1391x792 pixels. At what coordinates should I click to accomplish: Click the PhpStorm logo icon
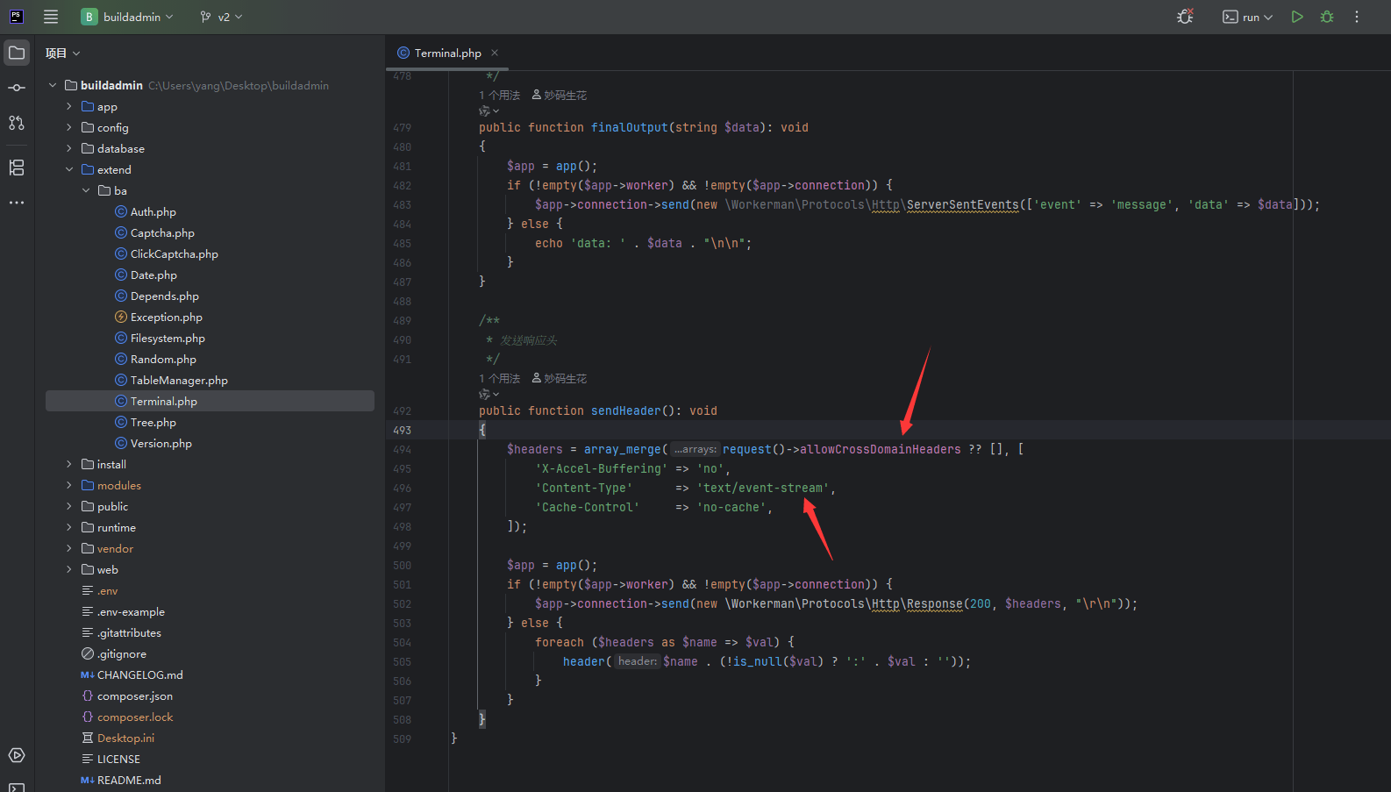click(x=17, y=17)
